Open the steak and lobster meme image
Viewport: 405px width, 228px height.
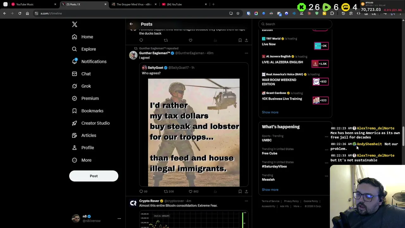[194, 132]
